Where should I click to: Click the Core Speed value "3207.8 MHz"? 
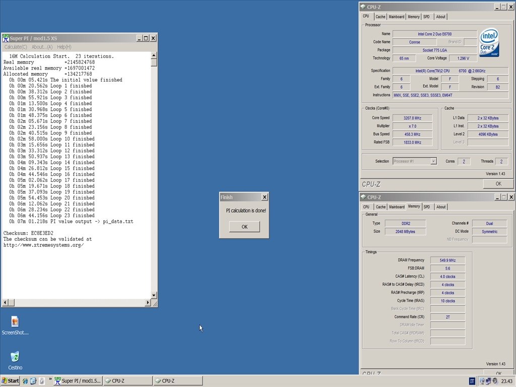click(412, 118)
